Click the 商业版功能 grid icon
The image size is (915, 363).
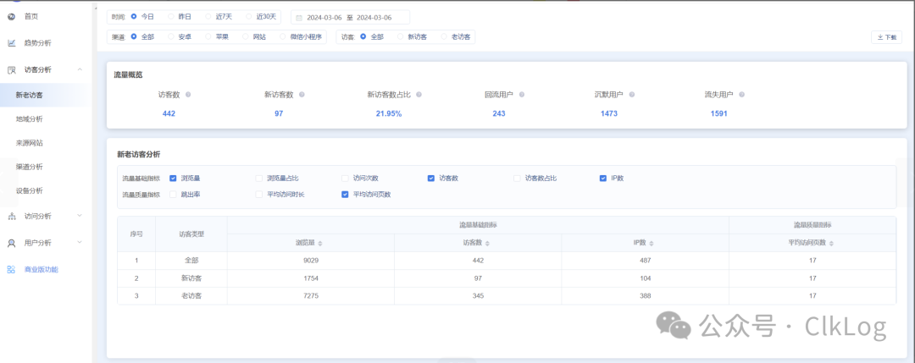[x=11, y=270]
